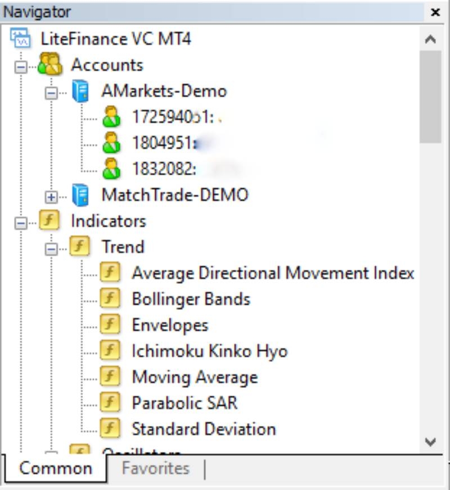Image resolution: width=450 pixels, height=490 pixels.
Task: Select the MatchTrade-DEMO label
Action: pyautogui.click(x=175, y=194)
